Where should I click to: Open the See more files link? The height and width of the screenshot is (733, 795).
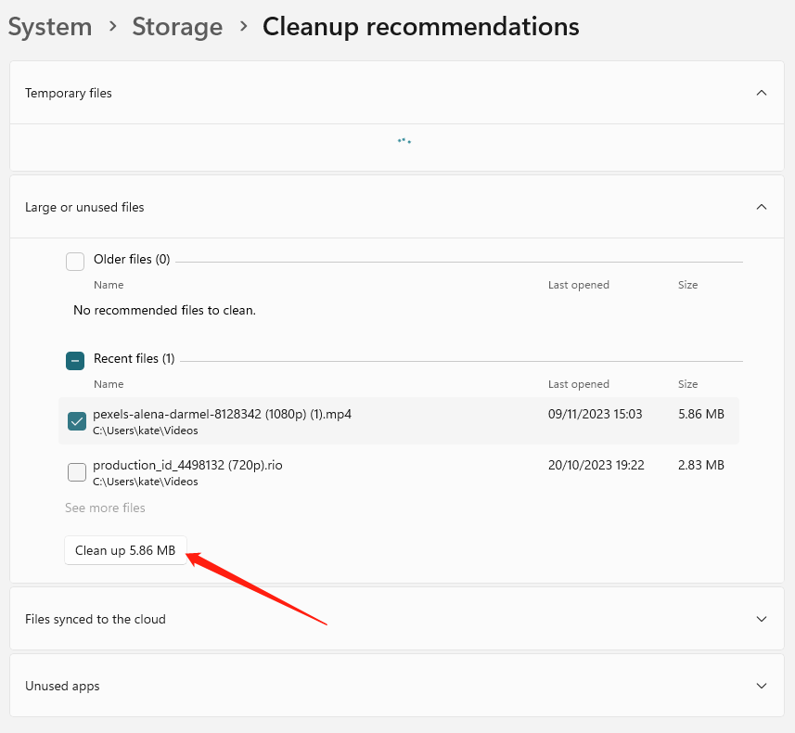pos(105,508)
